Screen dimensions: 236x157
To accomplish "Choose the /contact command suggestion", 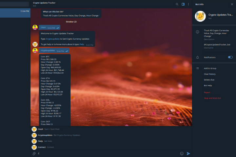I will pyautogui.click(x=111, y=147).
